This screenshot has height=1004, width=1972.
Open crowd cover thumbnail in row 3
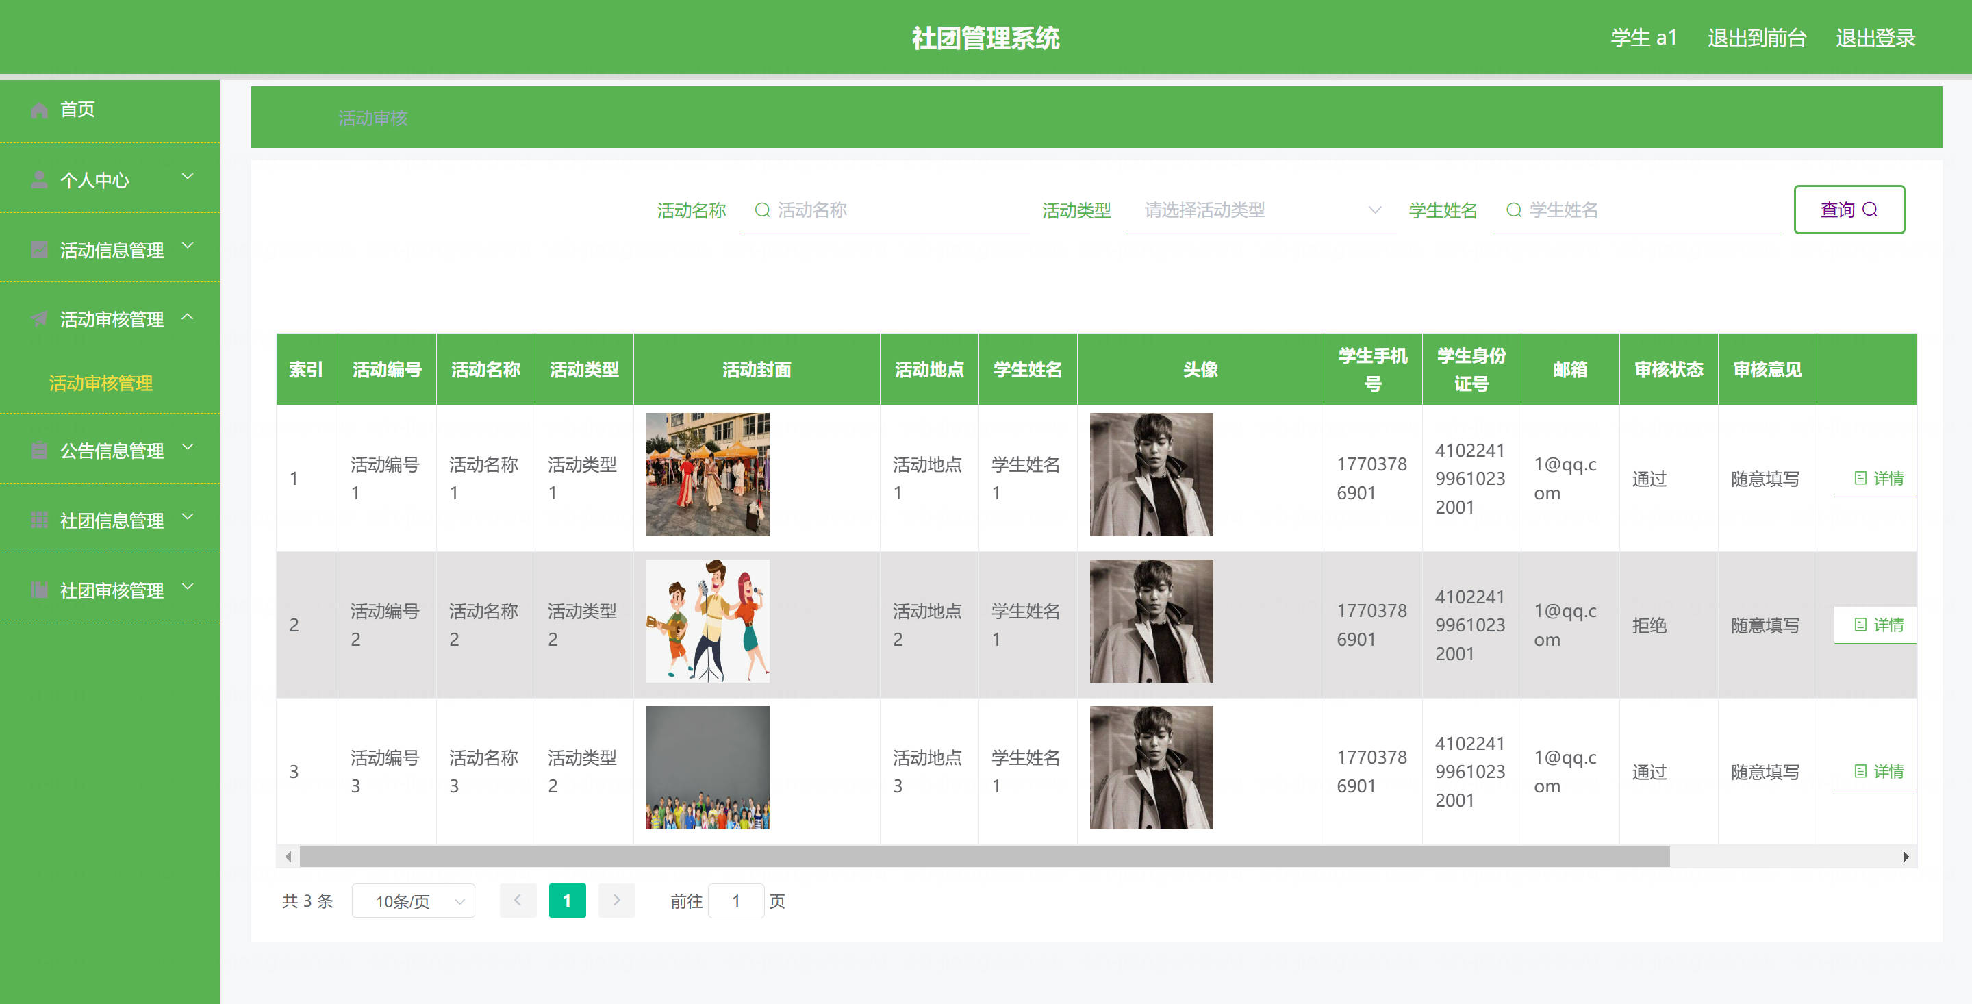[707, 767]
